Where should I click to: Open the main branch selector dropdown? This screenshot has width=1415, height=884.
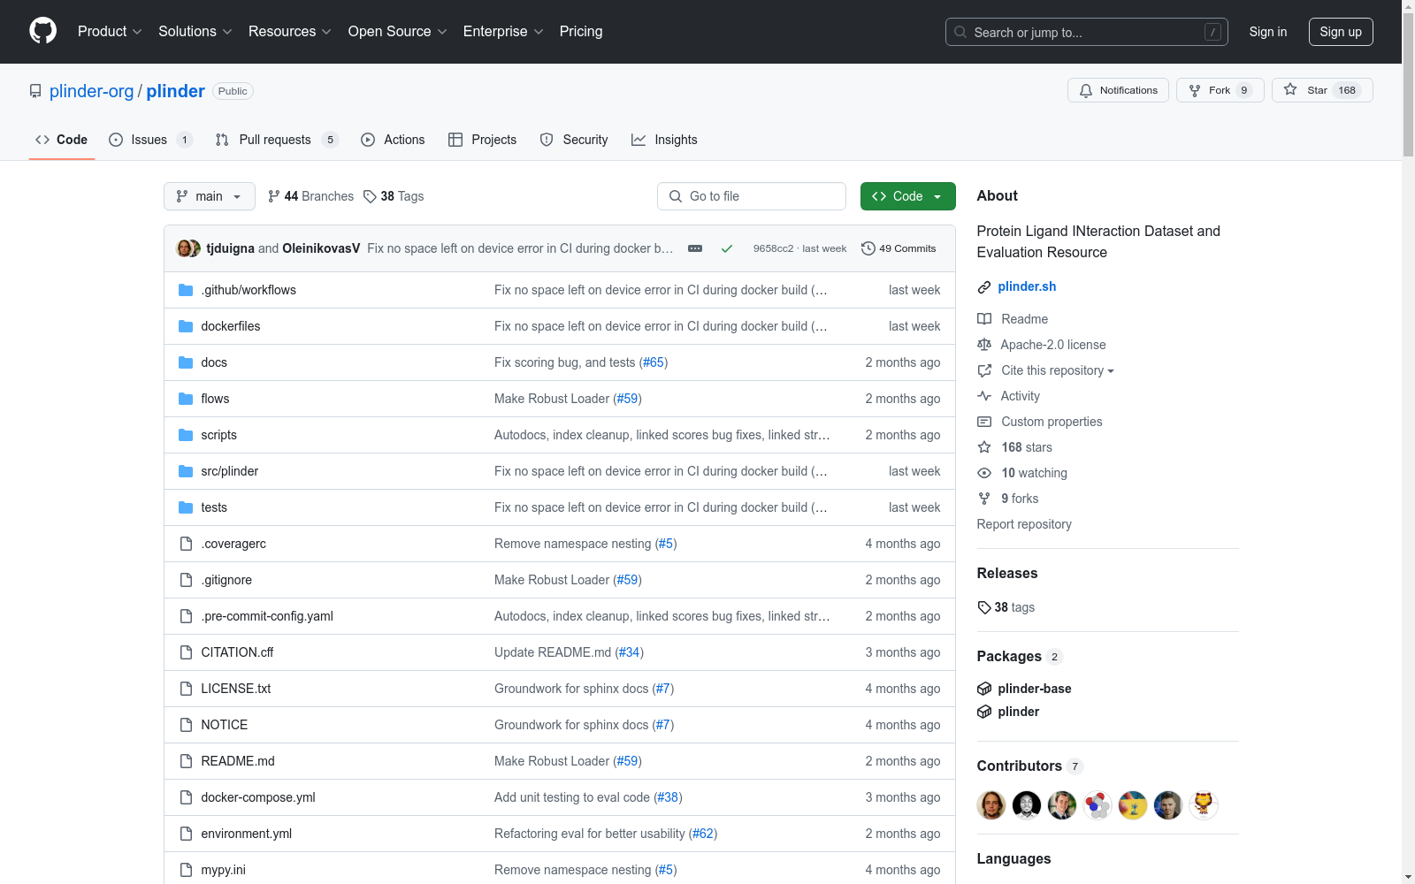210,196
